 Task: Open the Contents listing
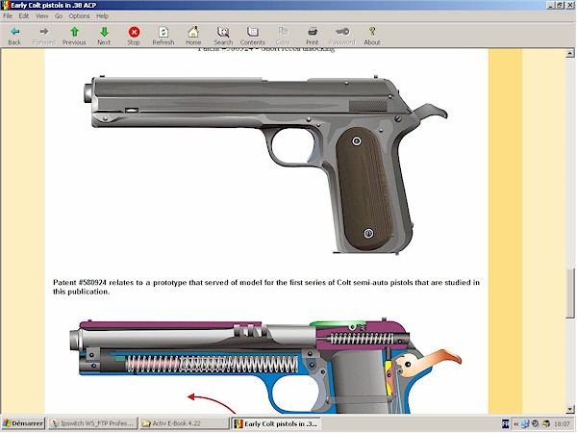[252, 36]
